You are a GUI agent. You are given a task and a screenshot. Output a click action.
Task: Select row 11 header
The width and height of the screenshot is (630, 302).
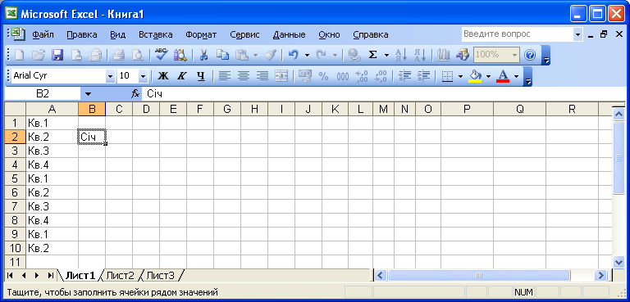[16, 262]
